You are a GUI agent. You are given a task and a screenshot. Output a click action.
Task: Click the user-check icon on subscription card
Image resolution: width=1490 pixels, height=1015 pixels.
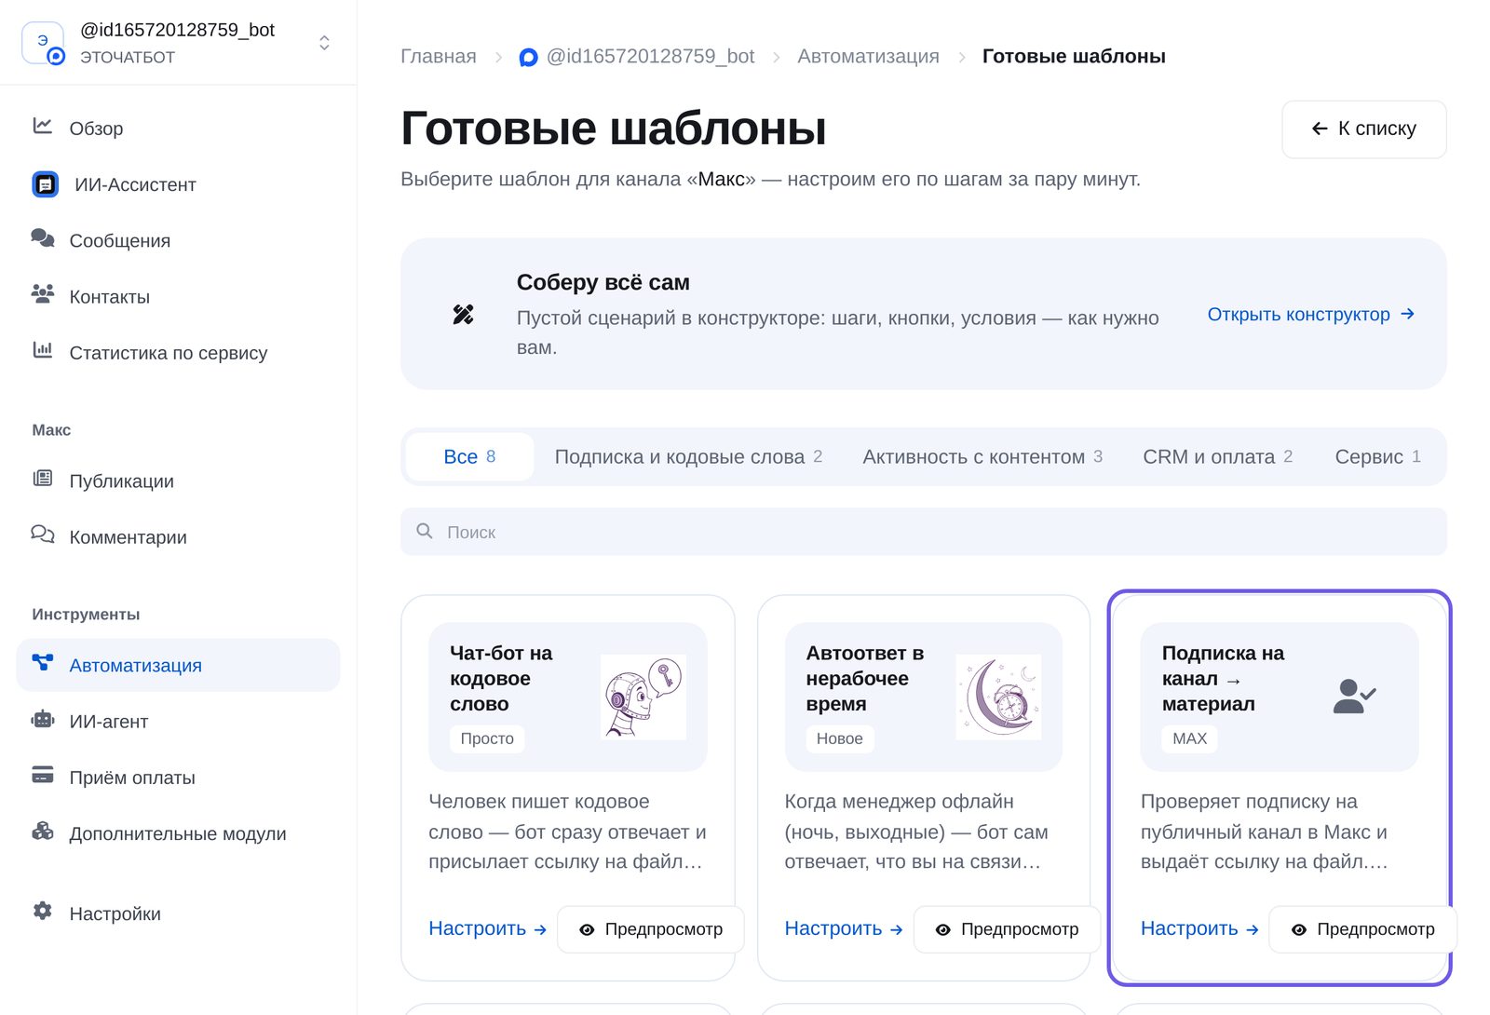(x=1354, y=697)
